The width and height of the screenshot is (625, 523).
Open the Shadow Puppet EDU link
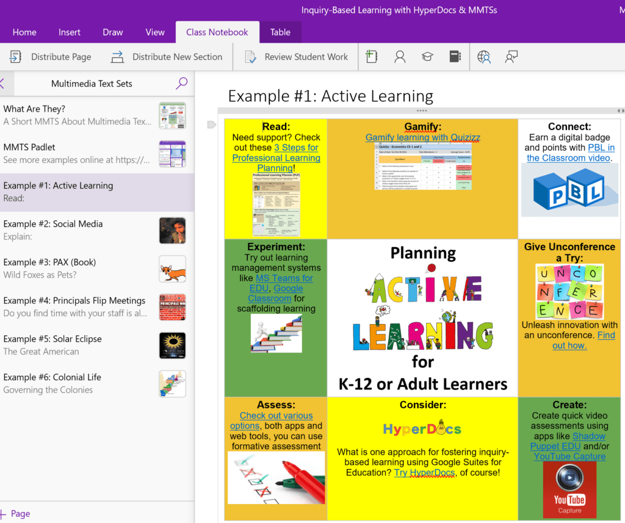568,441
